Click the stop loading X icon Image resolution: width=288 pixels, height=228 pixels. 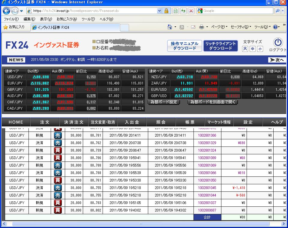191,11
